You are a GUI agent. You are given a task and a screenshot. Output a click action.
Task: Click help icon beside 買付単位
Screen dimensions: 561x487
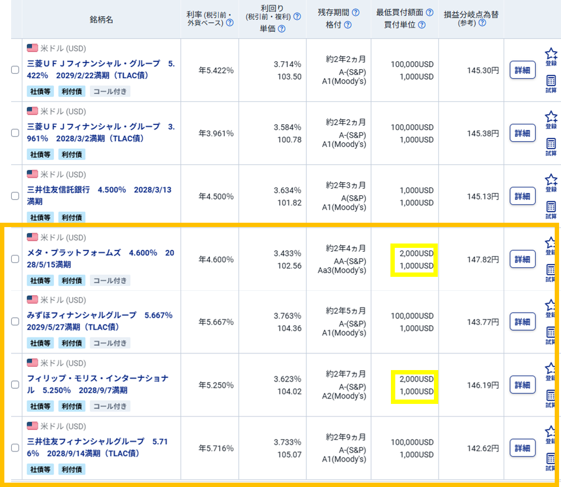pyautogui.click(x=421, y=25)
